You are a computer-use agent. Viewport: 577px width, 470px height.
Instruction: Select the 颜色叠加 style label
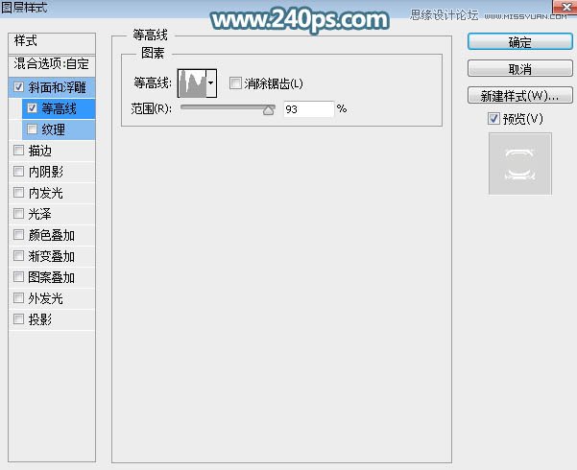click(52, 235)
